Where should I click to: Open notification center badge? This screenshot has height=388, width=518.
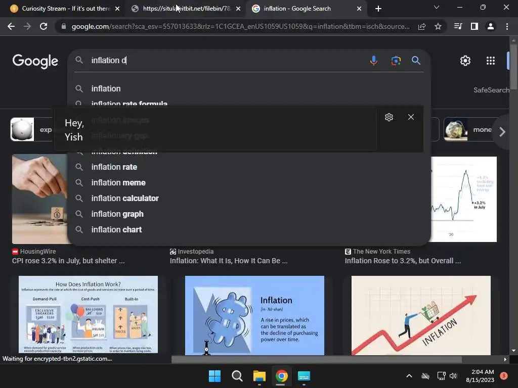coord(504,376)
